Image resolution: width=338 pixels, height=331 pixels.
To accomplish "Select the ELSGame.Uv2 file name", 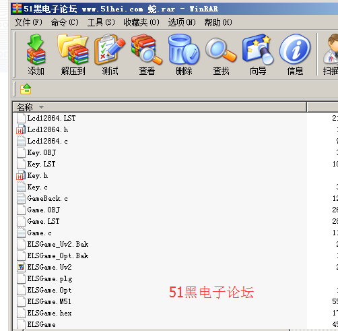I will click(x=50, y=267).
